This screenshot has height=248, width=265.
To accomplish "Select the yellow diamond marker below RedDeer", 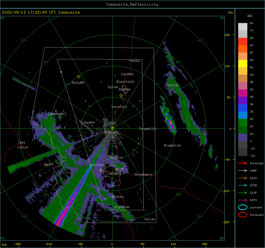I will pyautogui.click(x=121, y=96).
